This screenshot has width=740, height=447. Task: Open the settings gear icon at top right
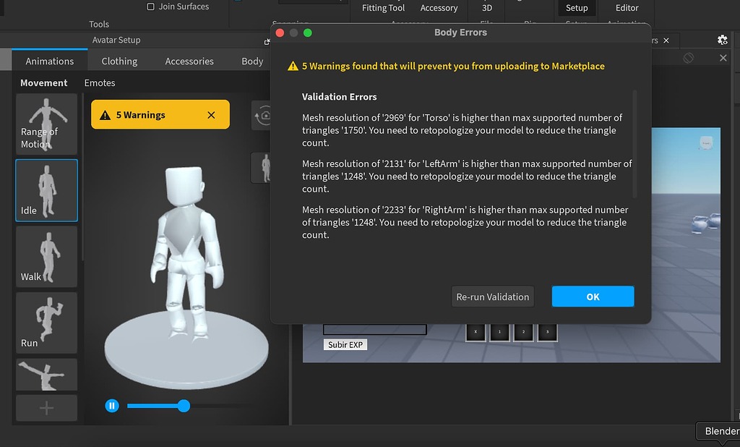coord(722,41)
